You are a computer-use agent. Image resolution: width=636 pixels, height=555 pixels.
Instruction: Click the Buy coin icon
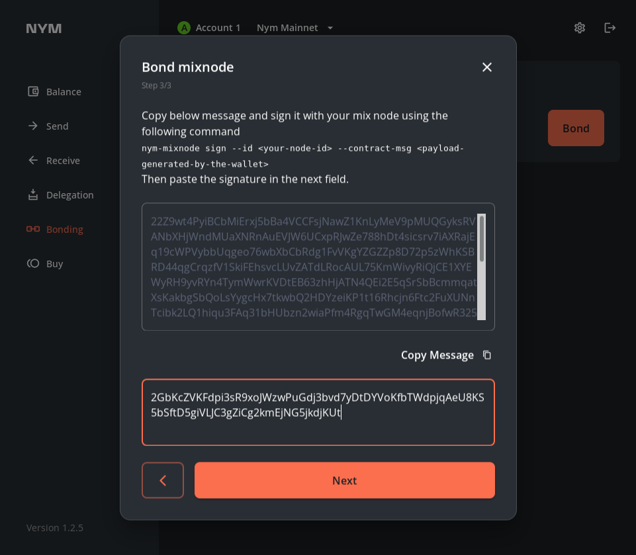(x=33, y=263)
